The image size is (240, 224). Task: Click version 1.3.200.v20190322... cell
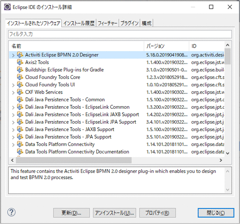coord(167,107)
